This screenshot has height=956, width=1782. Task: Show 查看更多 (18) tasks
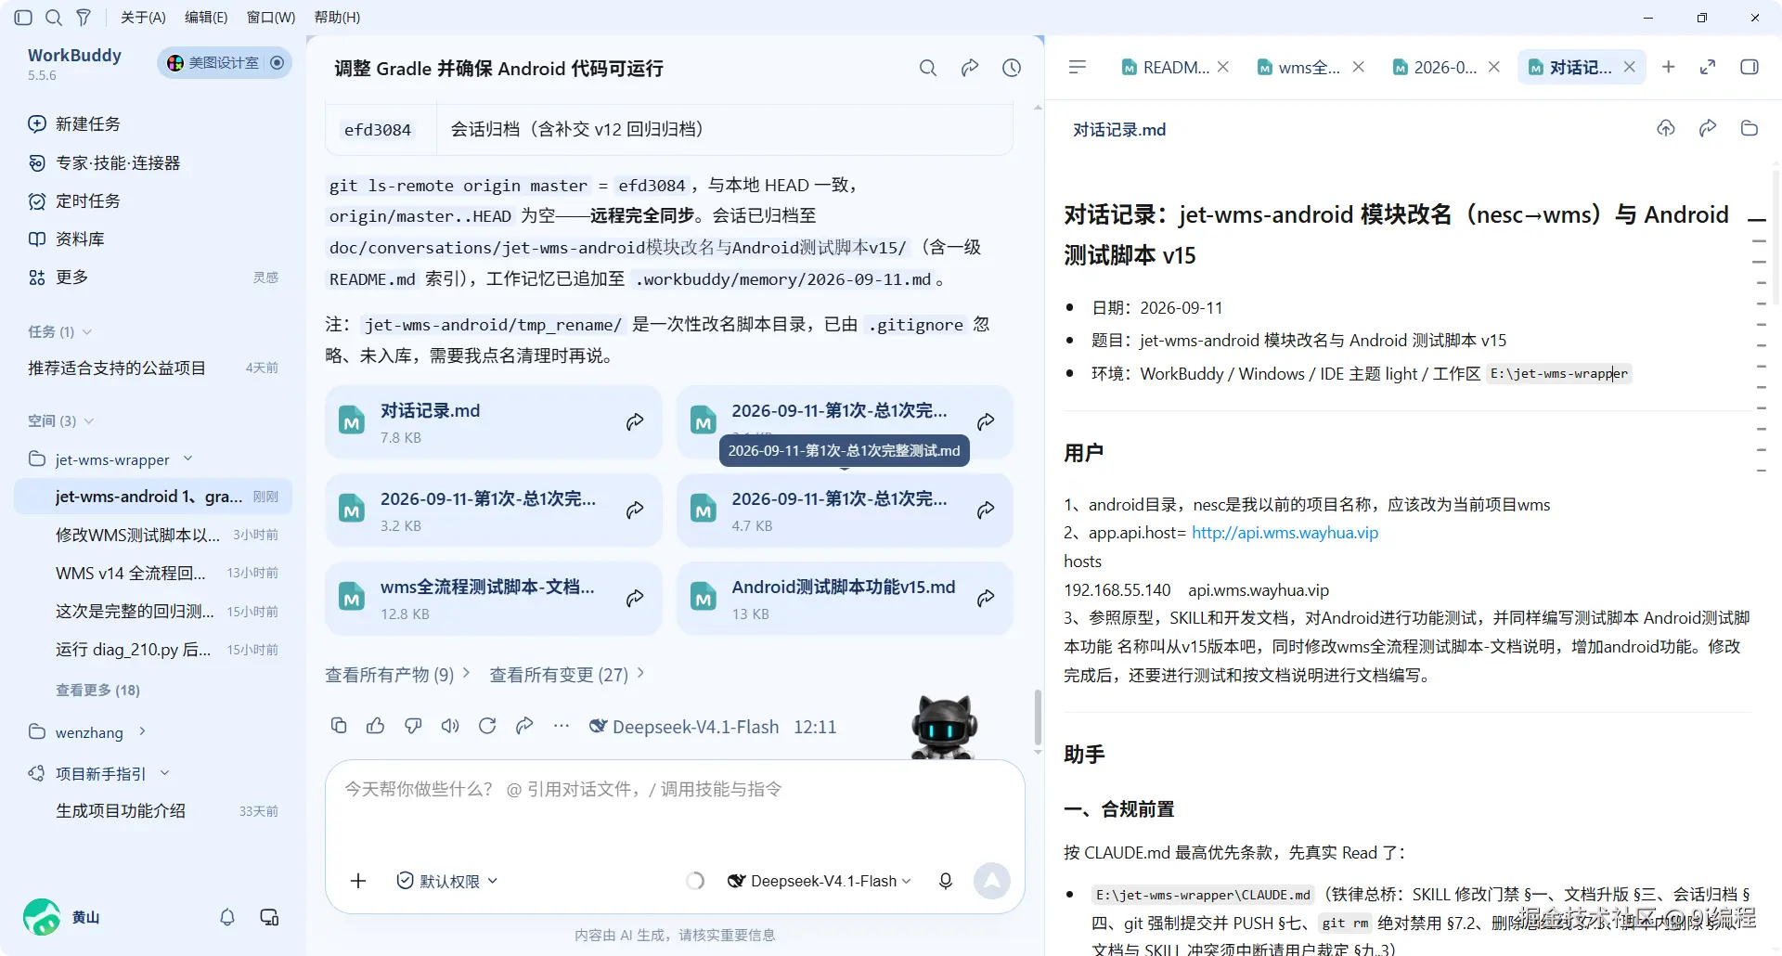(97, 690)
